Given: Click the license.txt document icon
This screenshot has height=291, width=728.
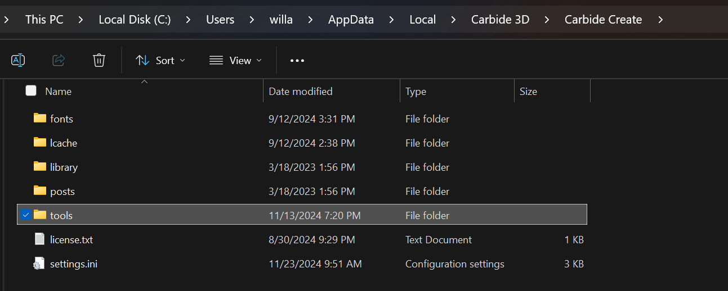Looking at the screenshot, I should pyautogui.click(x=39, y=239).
